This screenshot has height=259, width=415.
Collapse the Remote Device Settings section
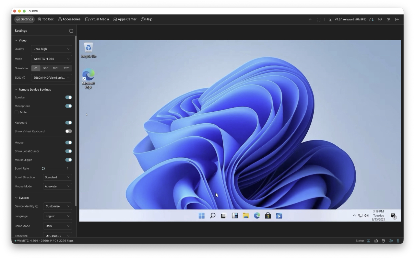click(17, 90)
